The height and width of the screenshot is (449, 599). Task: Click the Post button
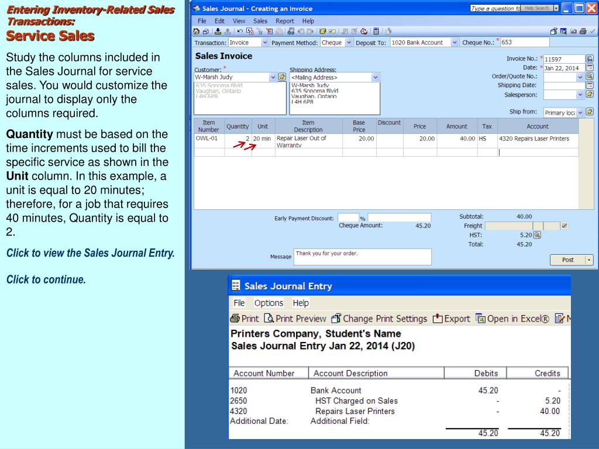[567, 260]
